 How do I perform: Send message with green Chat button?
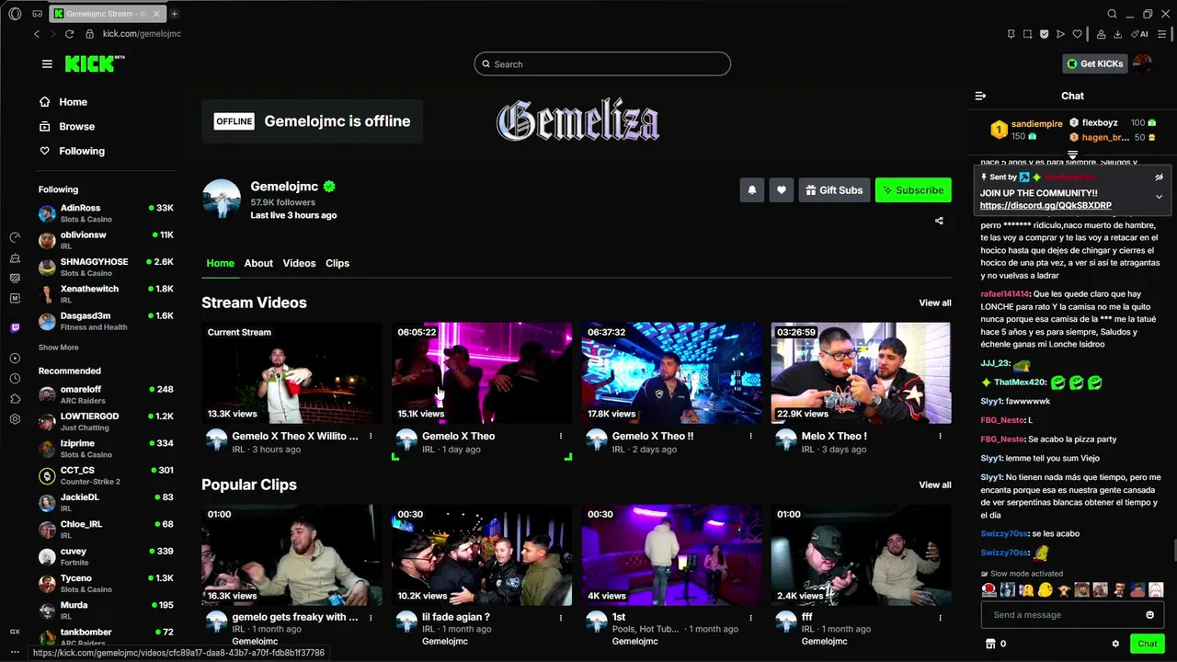click(1147, 644)
